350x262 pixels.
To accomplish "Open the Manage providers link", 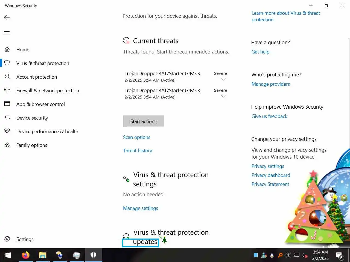I will tap(271, 84).
